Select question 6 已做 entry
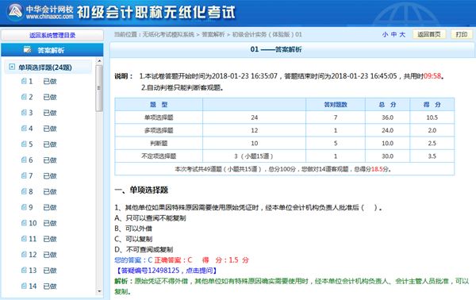 click(x=39, y=160)
